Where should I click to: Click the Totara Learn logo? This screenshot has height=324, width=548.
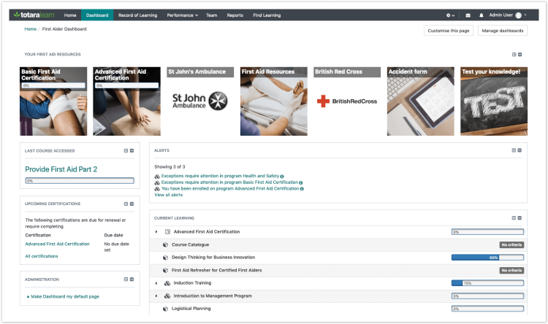coord(34,15)
